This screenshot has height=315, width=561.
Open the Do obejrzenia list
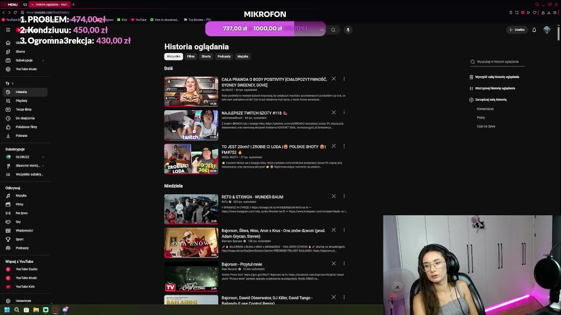(25, 118)
